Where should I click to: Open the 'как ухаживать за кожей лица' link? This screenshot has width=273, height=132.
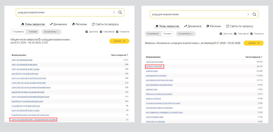tap(159, 85)
